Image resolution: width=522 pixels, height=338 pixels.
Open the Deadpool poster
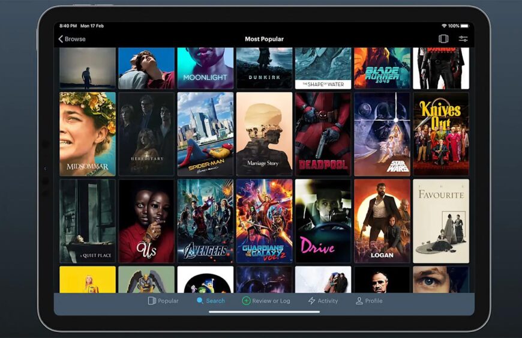323,134
